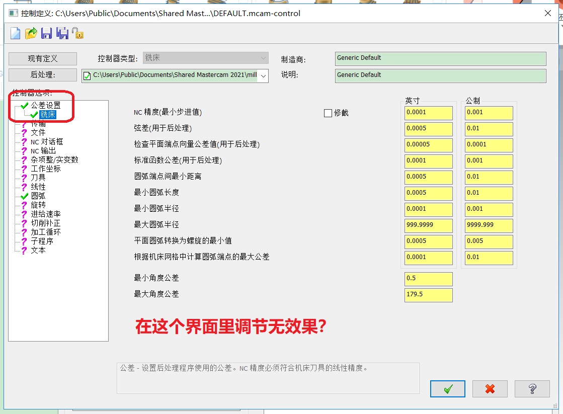Click the metric 0.005 helix minimum field

pyautogui.click(x=489, y=241)
